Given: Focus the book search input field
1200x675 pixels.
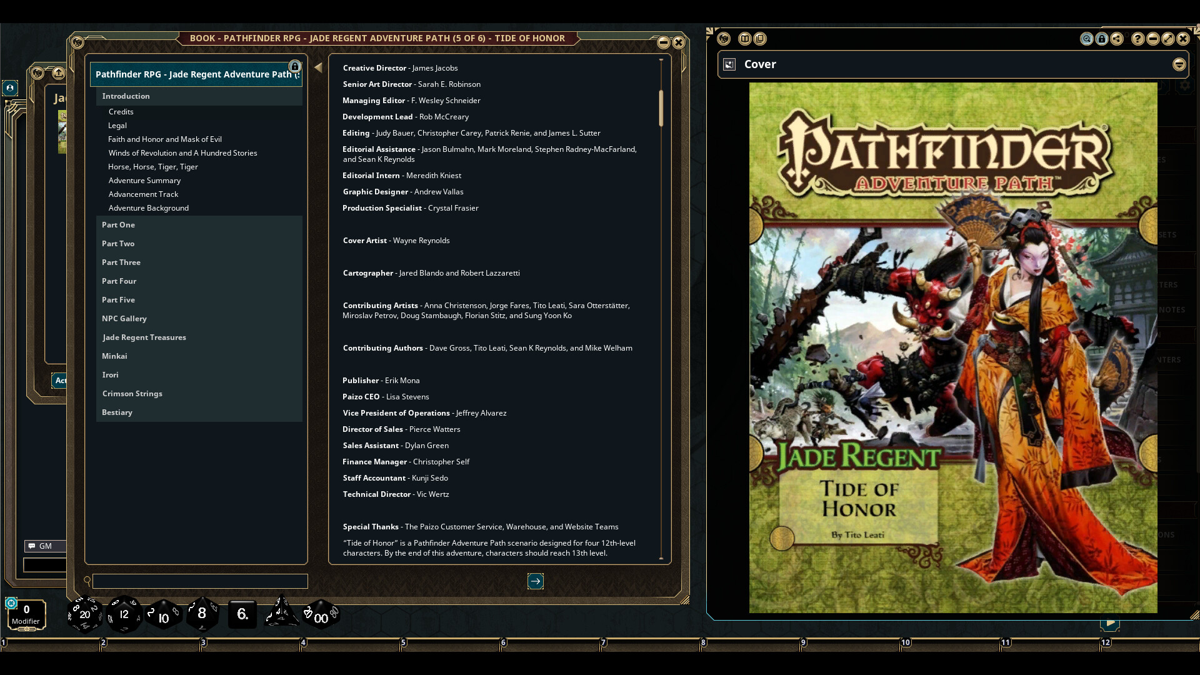Looking at the screenshot, I should tap(200, 581).
